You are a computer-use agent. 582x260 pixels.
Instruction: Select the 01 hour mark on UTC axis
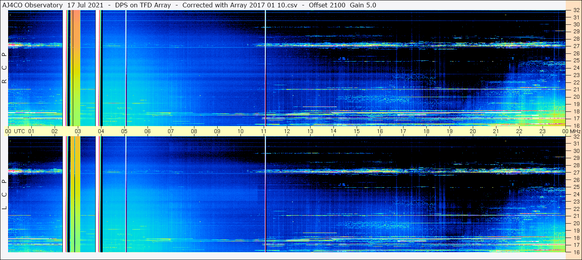pyautogui.click(x=31, y=131)
